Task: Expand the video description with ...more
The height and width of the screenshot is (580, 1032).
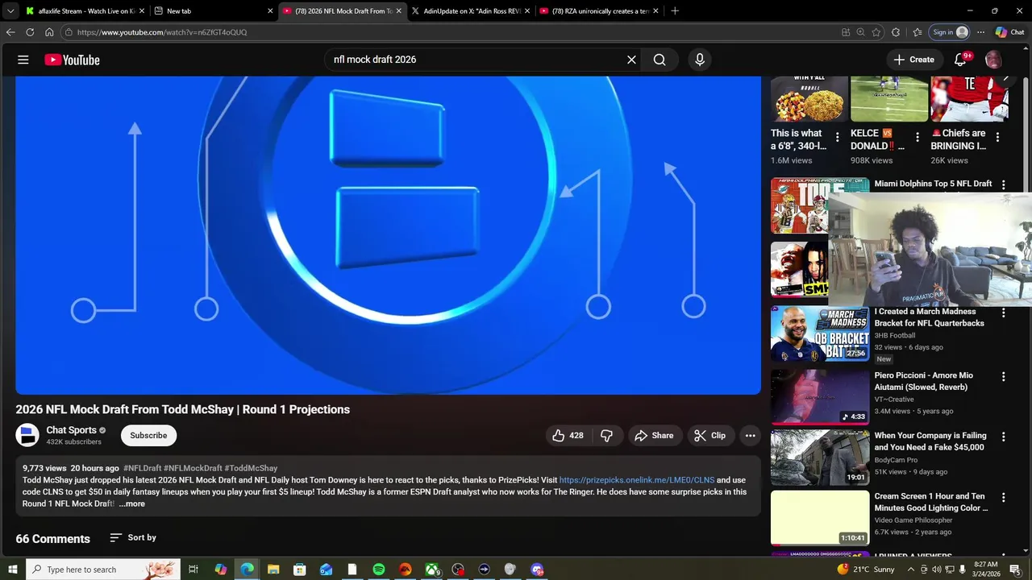Action: (132, 503)
